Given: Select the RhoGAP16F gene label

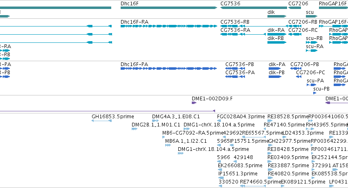Looking at the screenshot, I should click(333, 4).
